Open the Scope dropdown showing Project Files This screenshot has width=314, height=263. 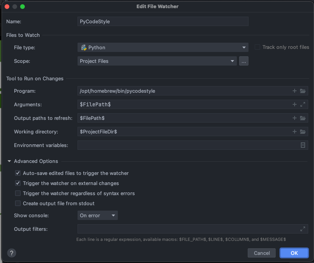157,61
